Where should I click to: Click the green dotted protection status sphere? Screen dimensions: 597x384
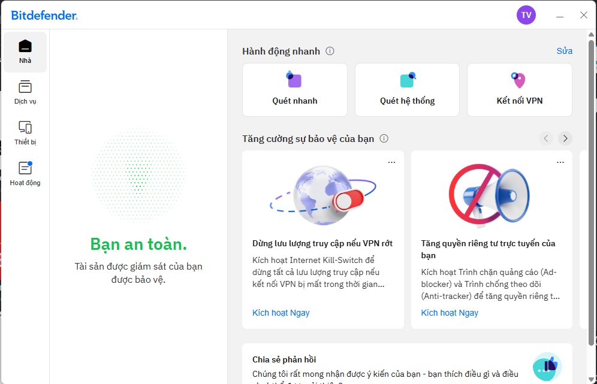point(138,176)
